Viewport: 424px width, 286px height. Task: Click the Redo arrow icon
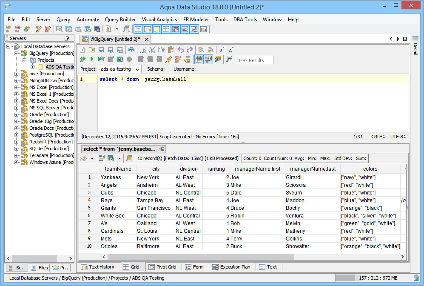pyautogui.click(x=190, y=50)
